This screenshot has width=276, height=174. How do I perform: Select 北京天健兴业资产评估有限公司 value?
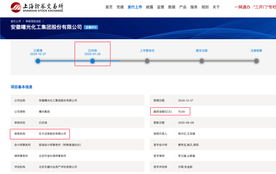pyautogui.click(x=58, y=167)
